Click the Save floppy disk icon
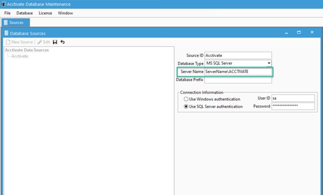 (55, 42)
